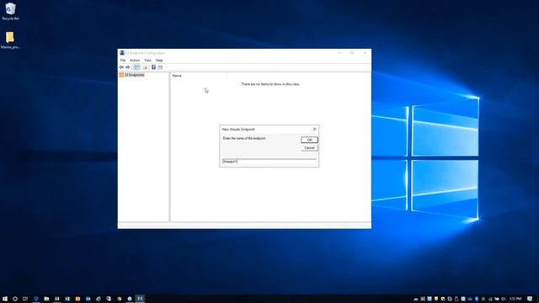Image resolution: width=539 pixels, height=303 pixels.
Task: Open the Recycle Bin desktop icon
Action: click(10, 11)
